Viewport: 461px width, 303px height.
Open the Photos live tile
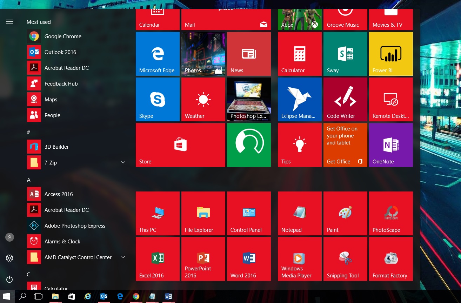[203, 54]
